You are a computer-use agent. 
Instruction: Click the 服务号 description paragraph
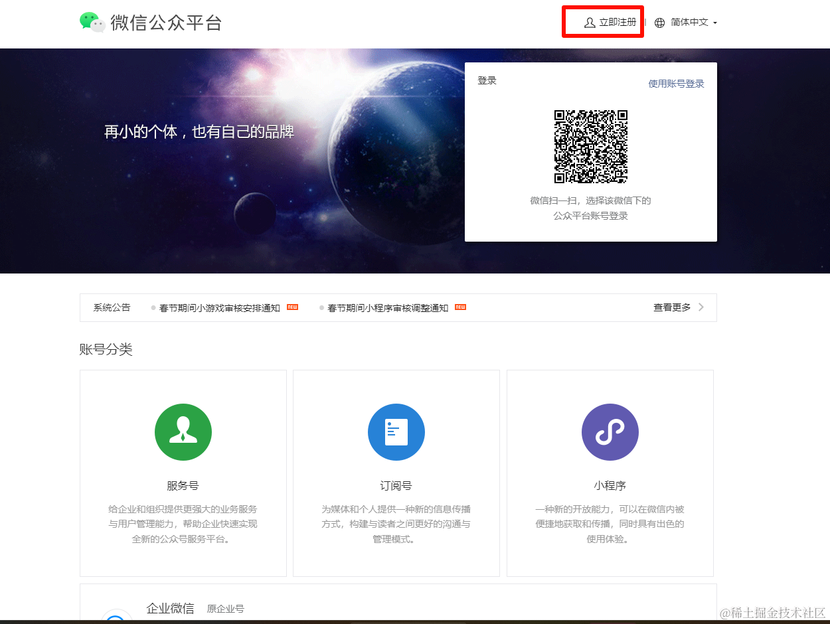[x=183, y=524]
